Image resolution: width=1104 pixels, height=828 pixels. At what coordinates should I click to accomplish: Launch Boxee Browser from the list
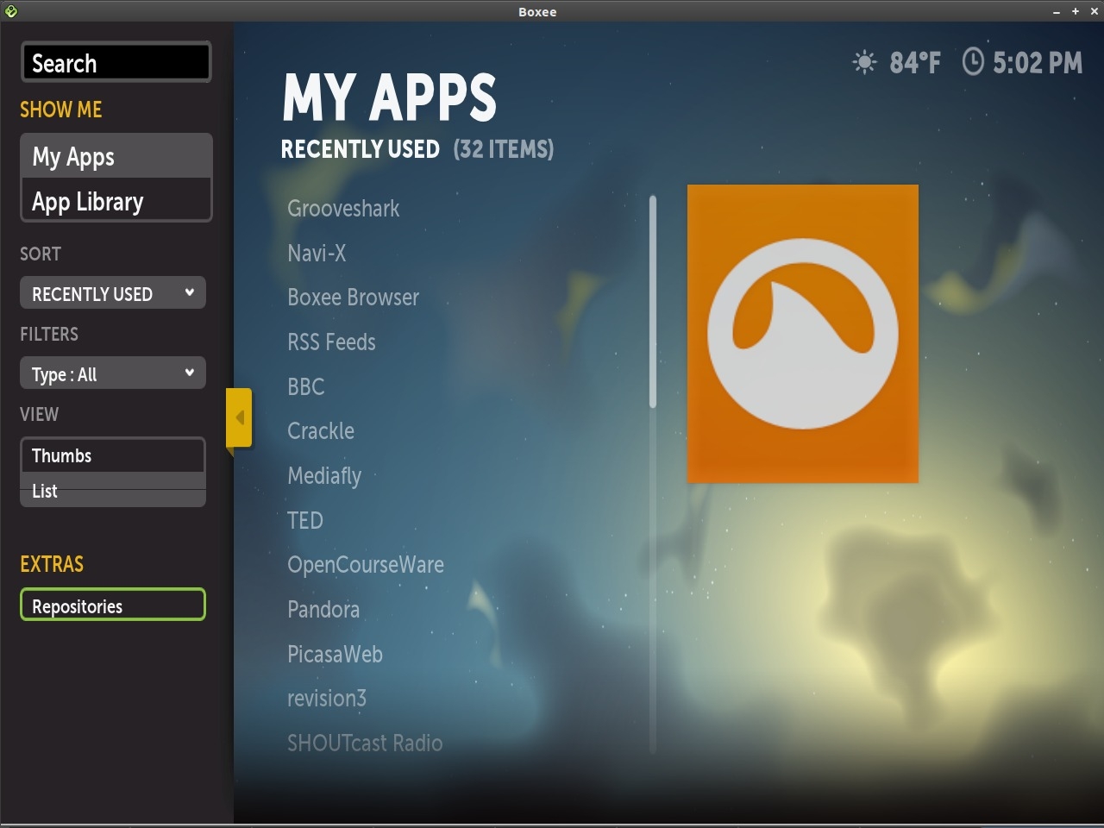[354, 298]
